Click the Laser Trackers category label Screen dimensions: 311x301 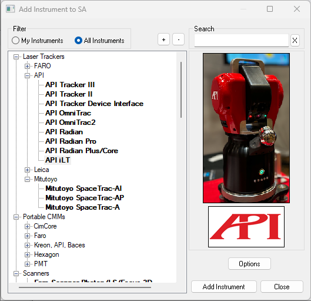coord(44,57)
